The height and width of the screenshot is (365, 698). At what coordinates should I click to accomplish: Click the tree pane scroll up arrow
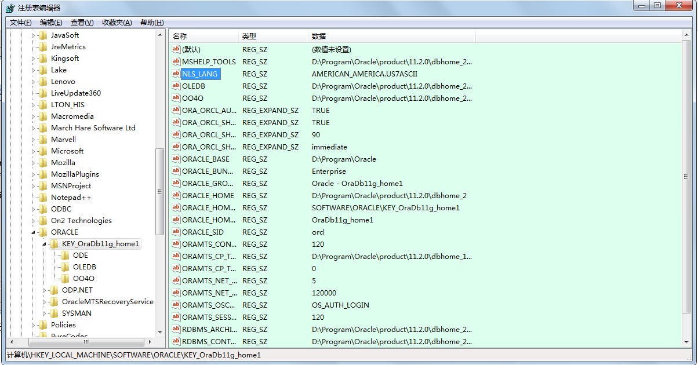pos(161,35)
